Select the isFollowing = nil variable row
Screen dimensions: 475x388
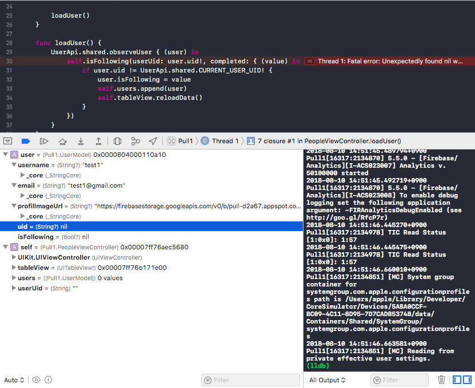point(151,237)
